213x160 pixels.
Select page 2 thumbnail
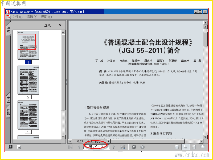(x=28, y=80)
